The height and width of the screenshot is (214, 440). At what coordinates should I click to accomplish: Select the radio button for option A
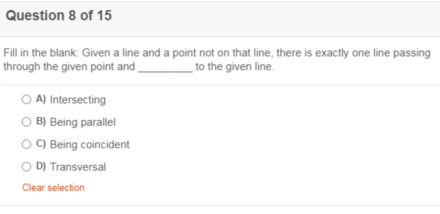click(x=27, y=100)
